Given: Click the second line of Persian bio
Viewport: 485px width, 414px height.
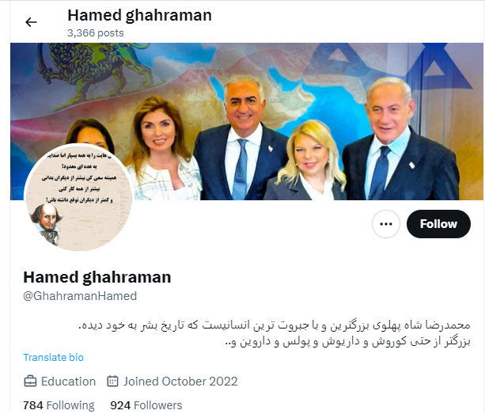Looking at the screenshot, I should [347, 342].
